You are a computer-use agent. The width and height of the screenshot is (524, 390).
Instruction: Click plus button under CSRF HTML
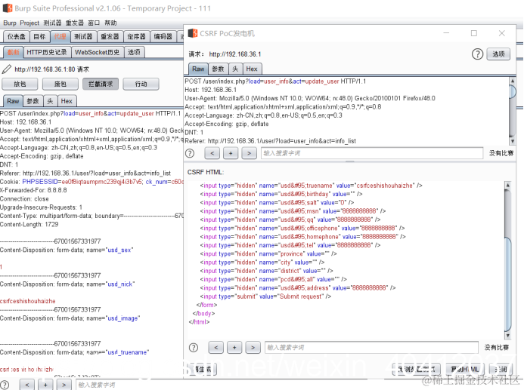[x=234, y=348]
